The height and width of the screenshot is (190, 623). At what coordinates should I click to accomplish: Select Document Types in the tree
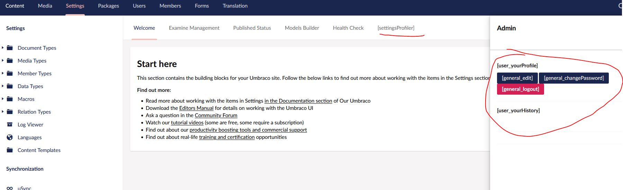coord(37,48)
